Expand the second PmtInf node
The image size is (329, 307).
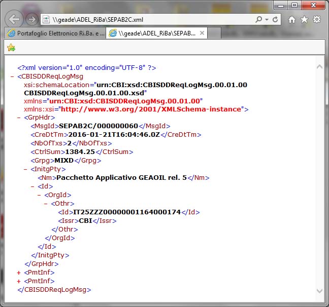coord(19,281)
